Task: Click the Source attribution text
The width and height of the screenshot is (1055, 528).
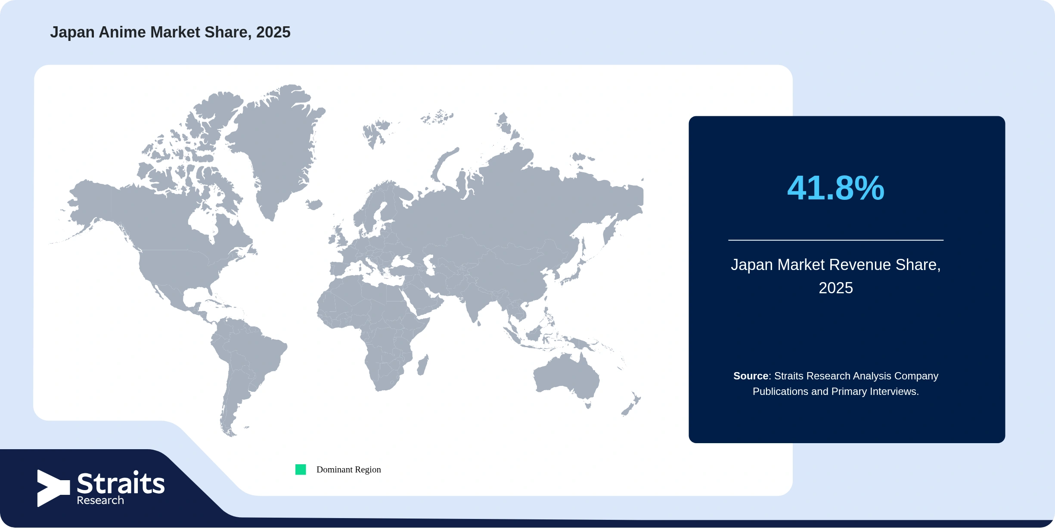Action: (x=836, y=384)
